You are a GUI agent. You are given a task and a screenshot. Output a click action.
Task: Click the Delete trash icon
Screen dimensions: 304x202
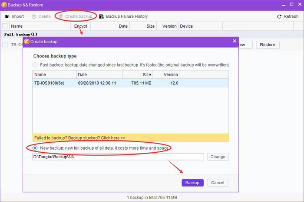pos(34,16)
